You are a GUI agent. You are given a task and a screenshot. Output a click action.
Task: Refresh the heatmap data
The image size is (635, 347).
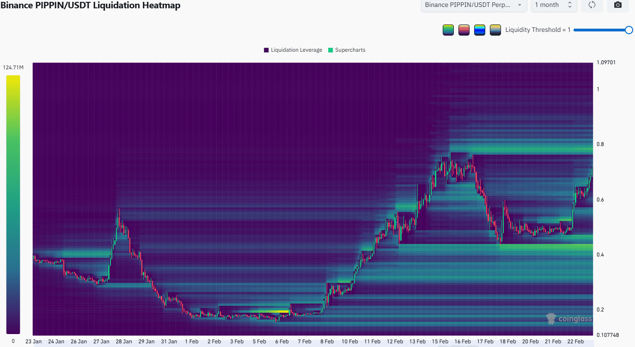592,5
